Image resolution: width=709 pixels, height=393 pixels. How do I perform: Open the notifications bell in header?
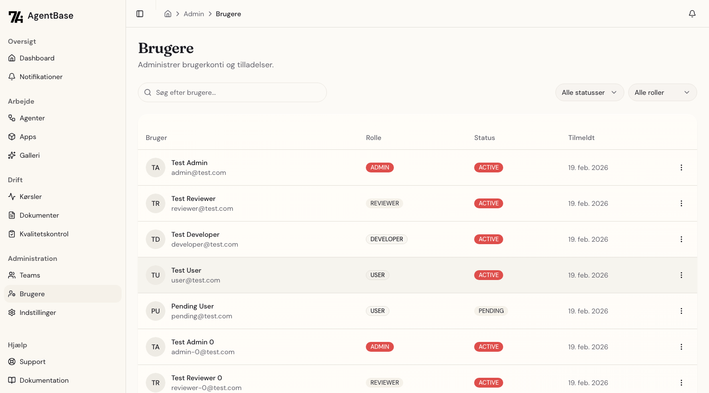692,14
